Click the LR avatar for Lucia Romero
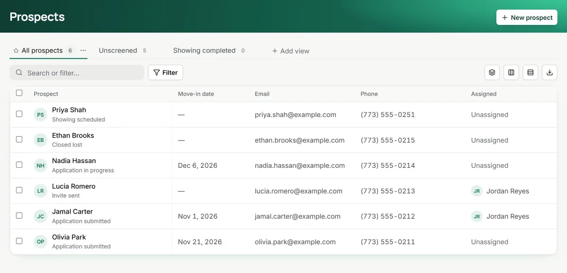 (x=41, y=191)
